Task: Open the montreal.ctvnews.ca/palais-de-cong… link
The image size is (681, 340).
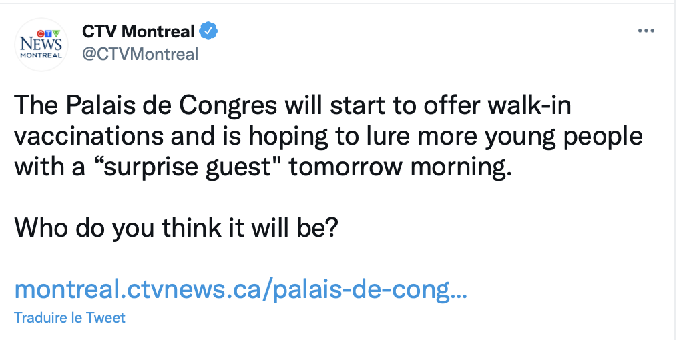Action: [241, 290]
